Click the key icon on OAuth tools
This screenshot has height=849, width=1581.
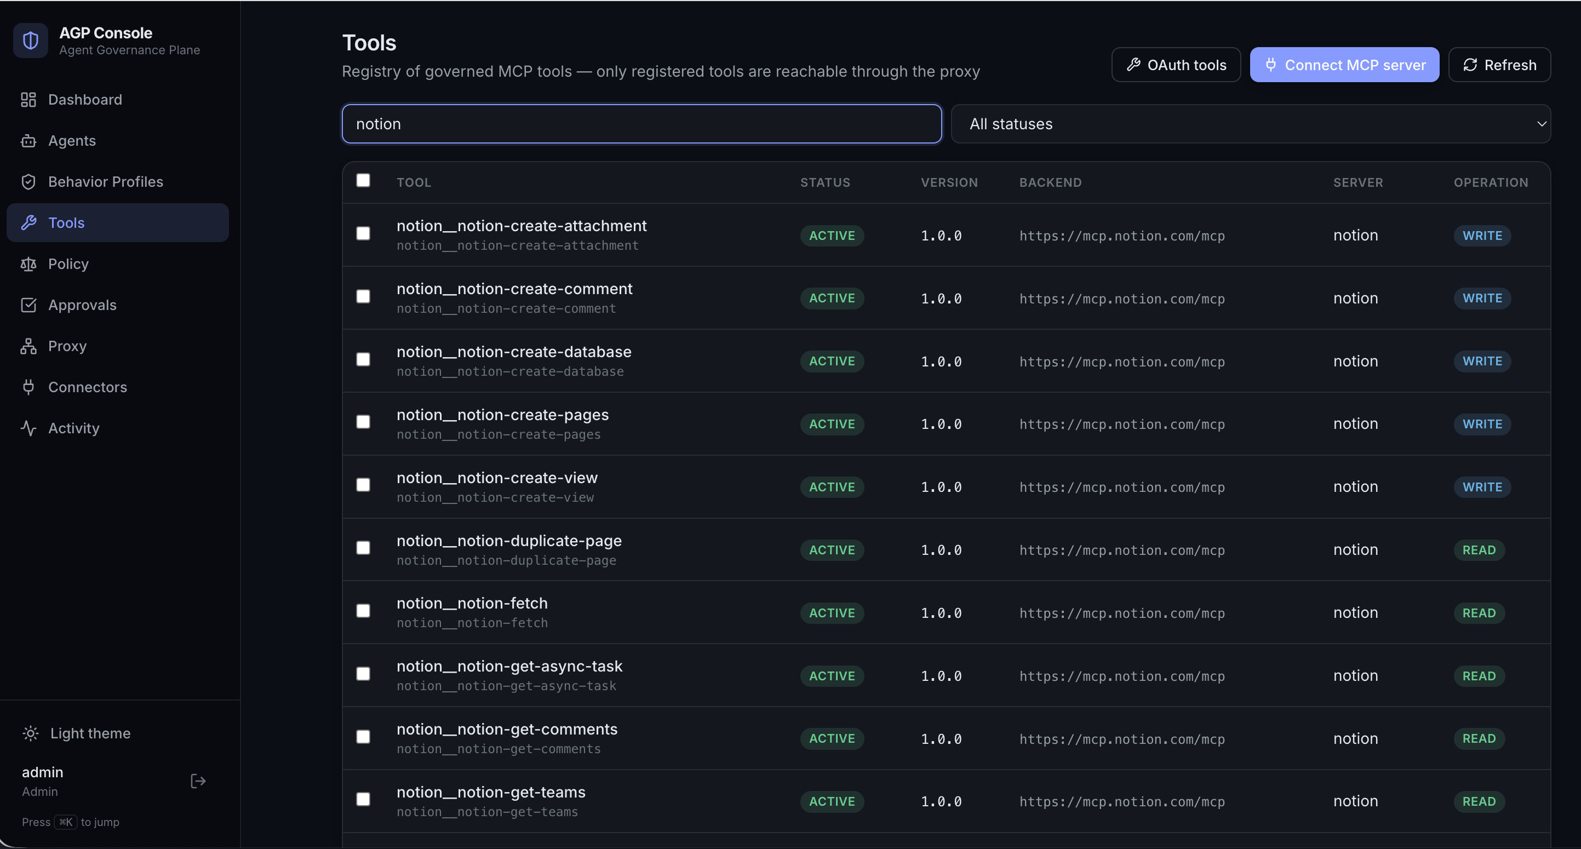point(1133,65)
